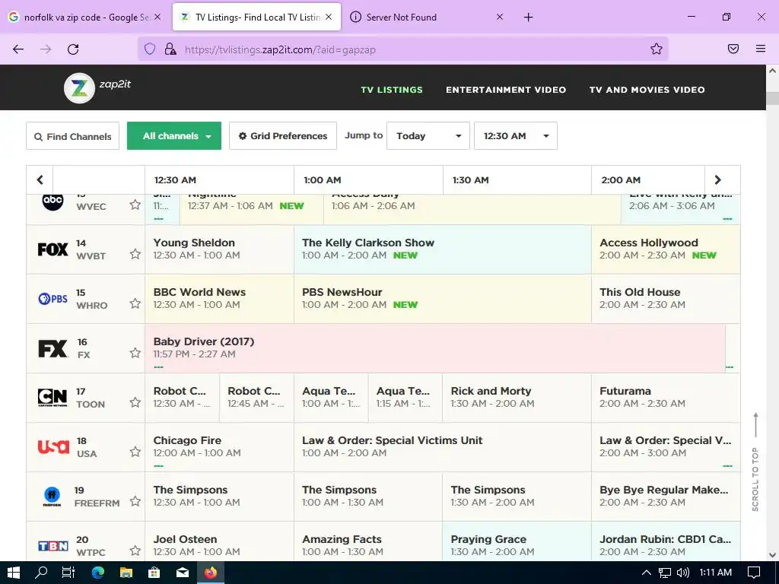Favorite the FREEFRM channel
This screenshot has width=779, height=584.
point(135,501)
